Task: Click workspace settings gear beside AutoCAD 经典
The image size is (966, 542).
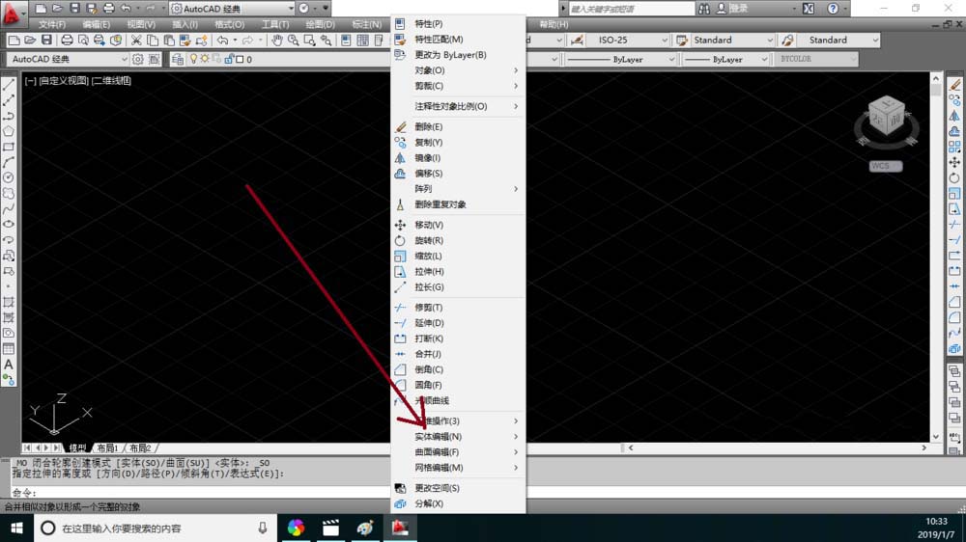Action: coord(138,59)
